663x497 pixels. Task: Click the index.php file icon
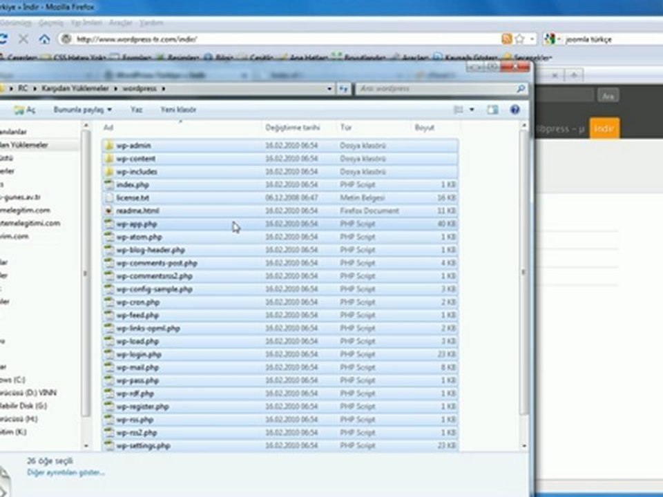click(109, 185)
